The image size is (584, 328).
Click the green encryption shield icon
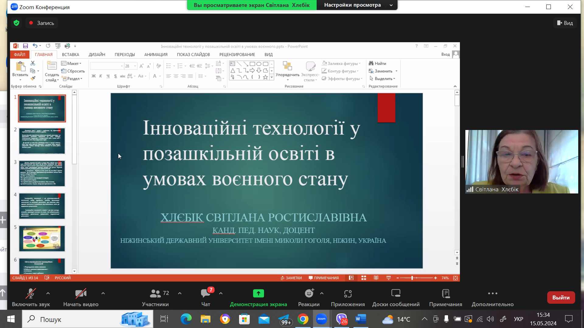(16, 23)
